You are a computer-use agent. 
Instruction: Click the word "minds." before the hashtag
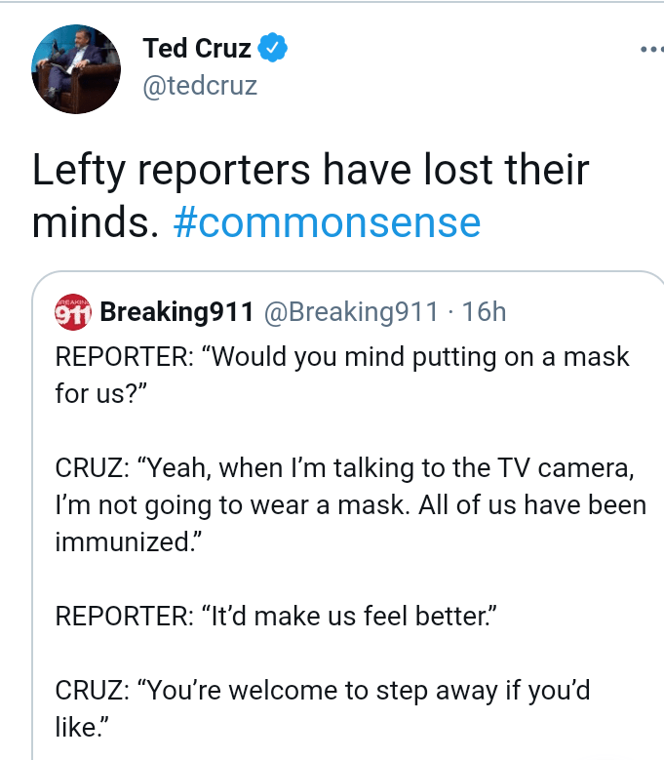point(95,222)
